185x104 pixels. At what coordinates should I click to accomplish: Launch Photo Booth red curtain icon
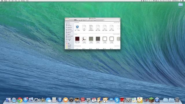(x=123, y=100)
